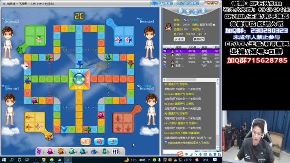
Task: Click the green plane at green launch pad
Action: click(20, 50)
